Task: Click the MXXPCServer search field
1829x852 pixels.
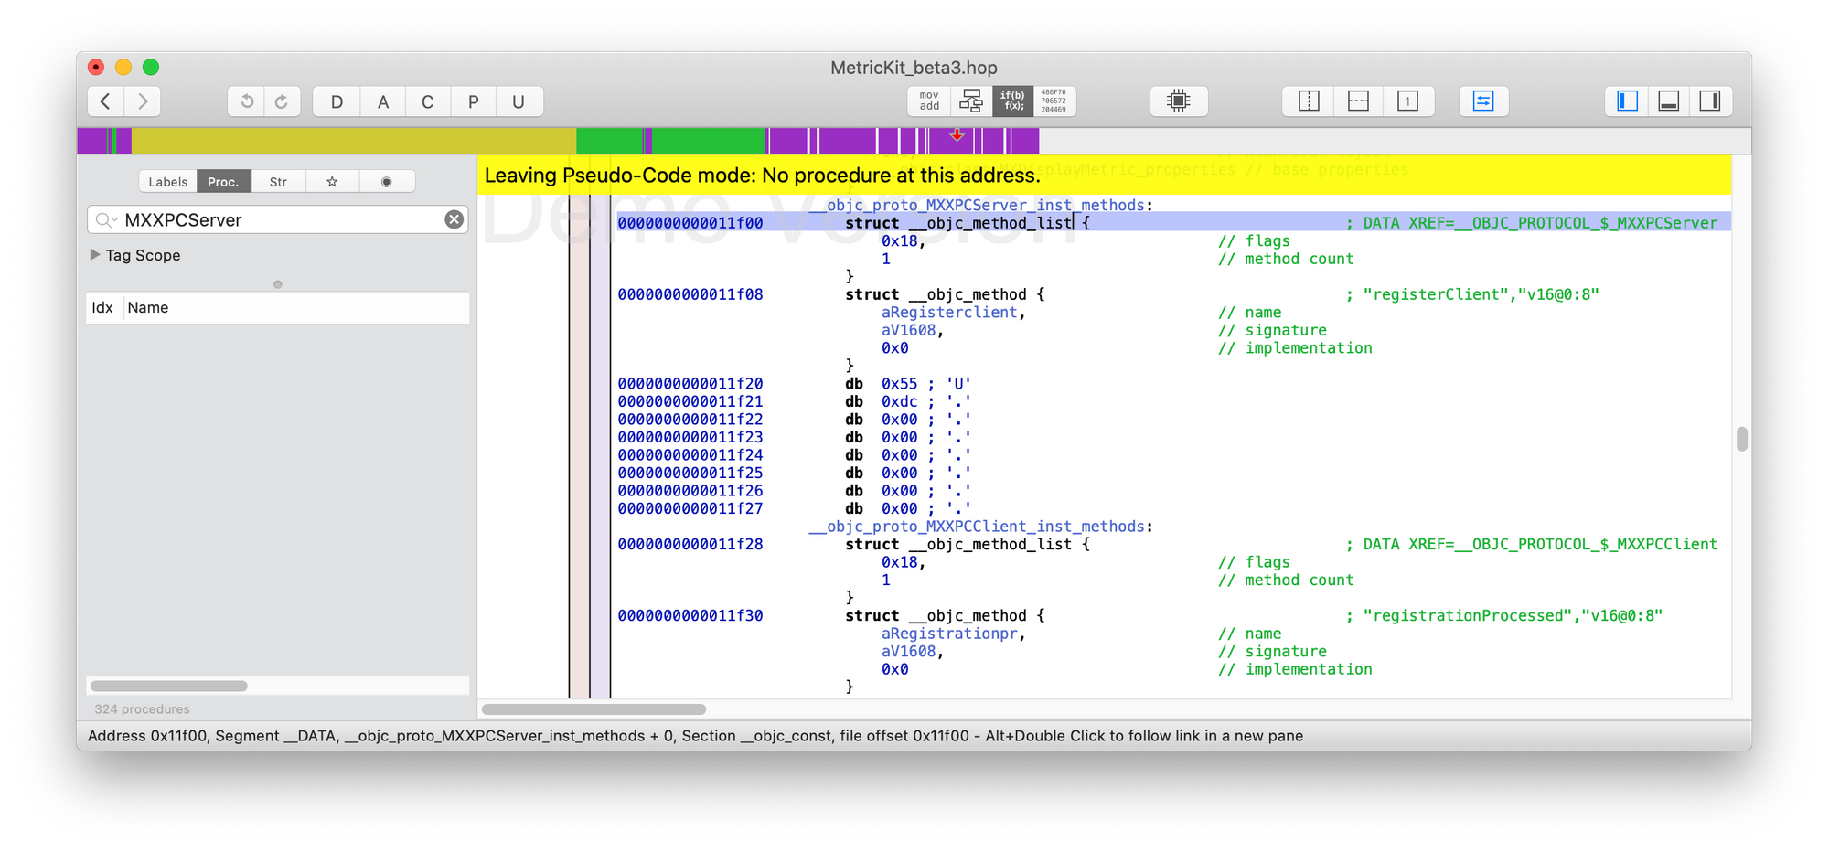Action: click(279, 219)
